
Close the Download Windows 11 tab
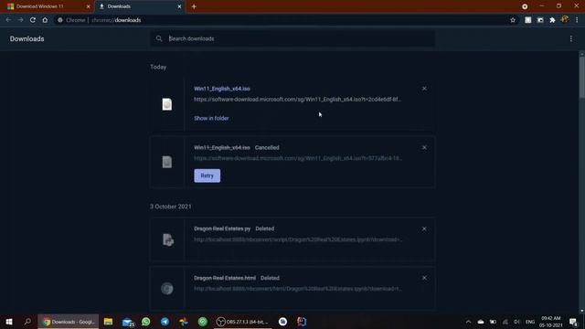88,6
